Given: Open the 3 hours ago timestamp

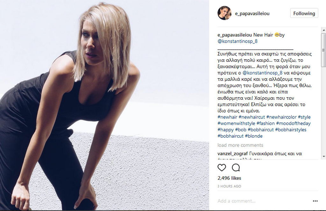Looking at the screenshot, I should coord(229,186).
